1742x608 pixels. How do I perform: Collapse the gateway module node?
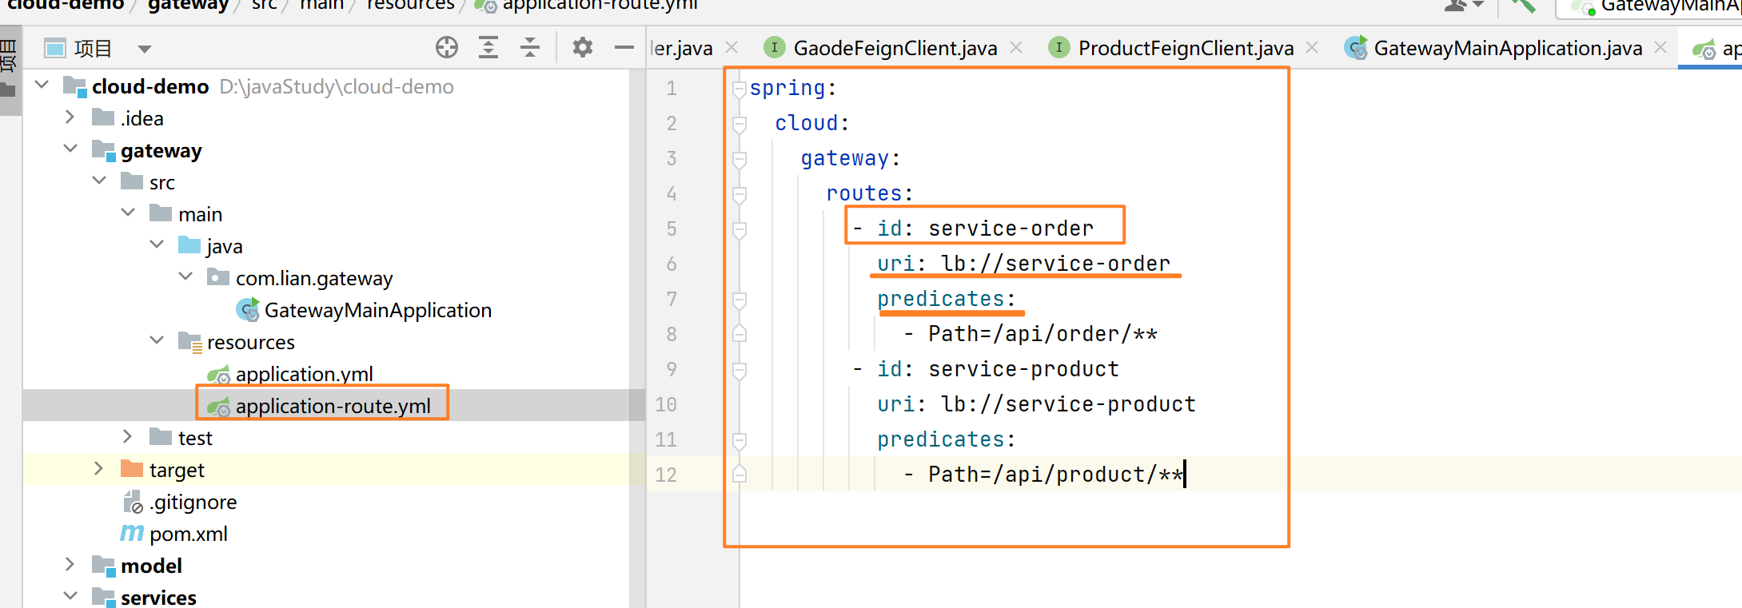(70, 149)
